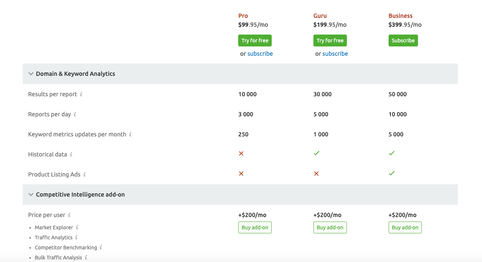Click Buy add-on under the Business column
The height and width of the screenshot is (262, 482).
(405, 227)
